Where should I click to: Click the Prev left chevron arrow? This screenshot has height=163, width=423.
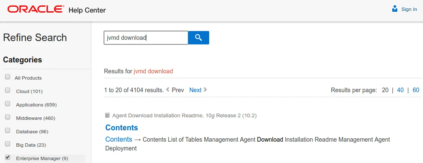click(168, 90)
